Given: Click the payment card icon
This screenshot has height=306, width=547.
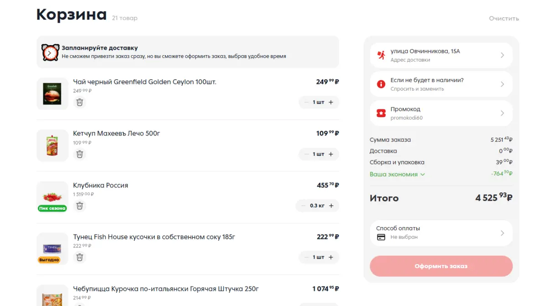Looking at the screenshot, I should (381, 237).
